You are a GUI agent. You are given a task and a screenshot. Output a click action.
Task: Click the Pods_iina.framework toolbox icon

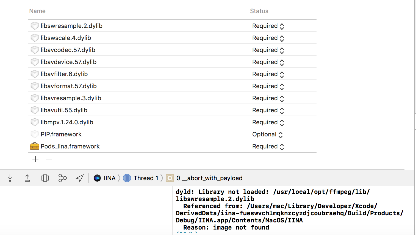click(35, 146)
